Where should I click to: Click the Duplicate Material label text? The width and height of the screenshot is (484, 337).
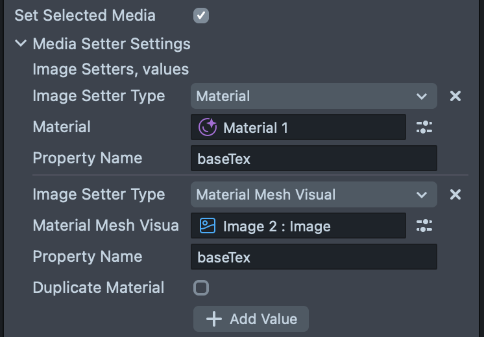click(98, 288)
